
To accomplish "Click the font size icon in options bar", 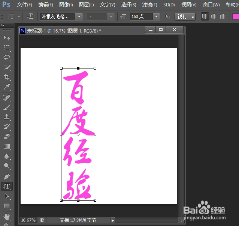I will point(123,16).
